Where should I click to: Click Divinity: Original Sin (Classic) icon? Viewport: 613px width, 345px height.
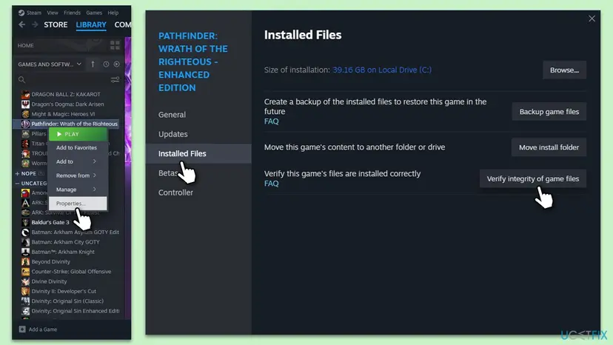pyautogui.click(x=25, y=301)
